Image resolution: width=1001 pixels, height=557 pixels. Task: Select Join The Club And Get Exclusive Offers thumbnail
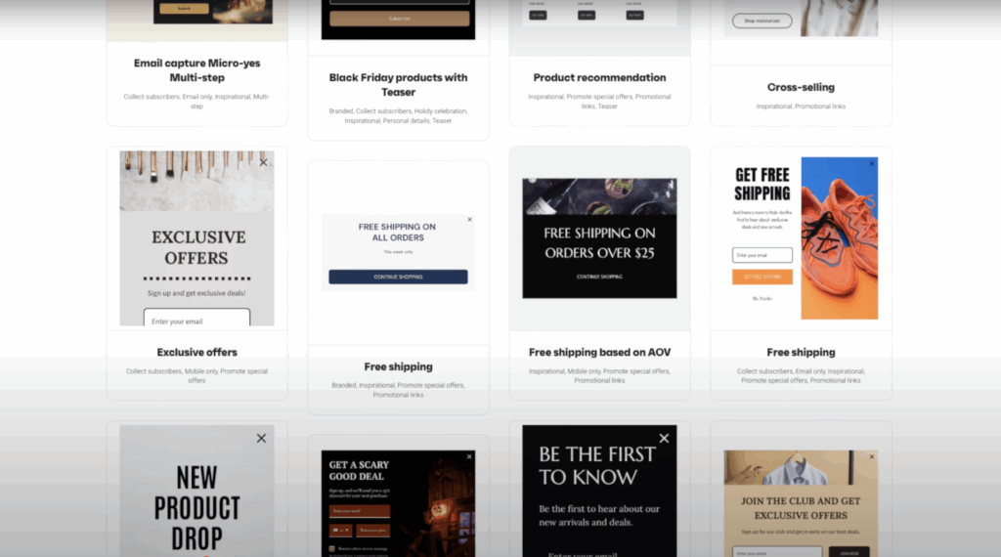801,503
